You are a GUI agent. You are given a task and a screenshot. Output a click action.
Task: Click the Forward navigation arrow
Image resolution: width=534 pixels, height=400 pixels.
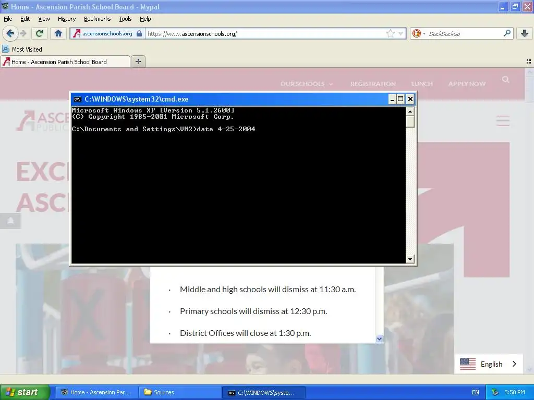pos(23,33)
